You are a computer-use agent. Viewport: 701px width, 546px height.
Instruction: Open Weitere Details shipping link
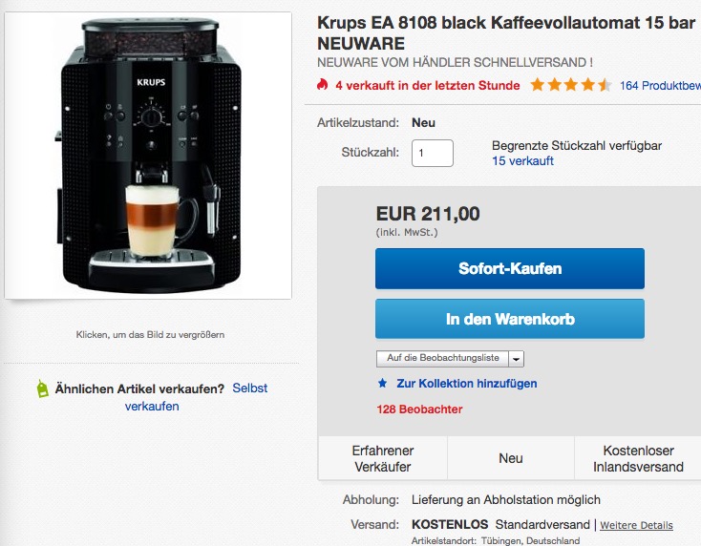pos(636,525)
